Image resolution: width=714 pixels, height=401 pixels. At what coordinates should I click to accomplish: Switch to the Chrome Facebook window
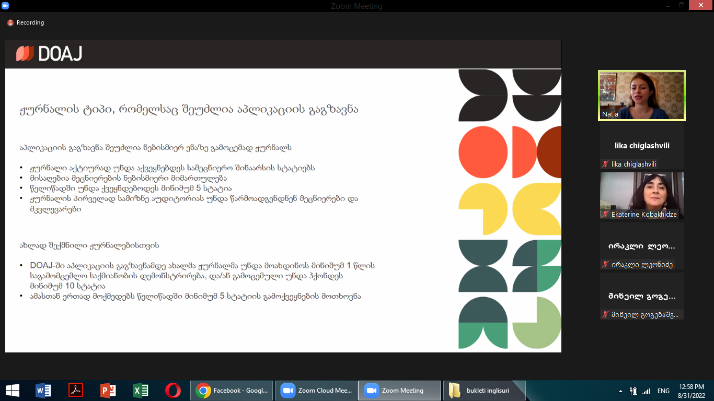(x=232, y=390)
